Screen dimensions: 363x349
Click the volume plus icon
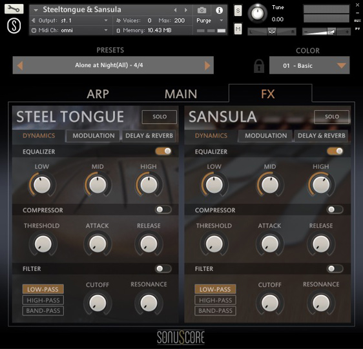click(347, 32)
